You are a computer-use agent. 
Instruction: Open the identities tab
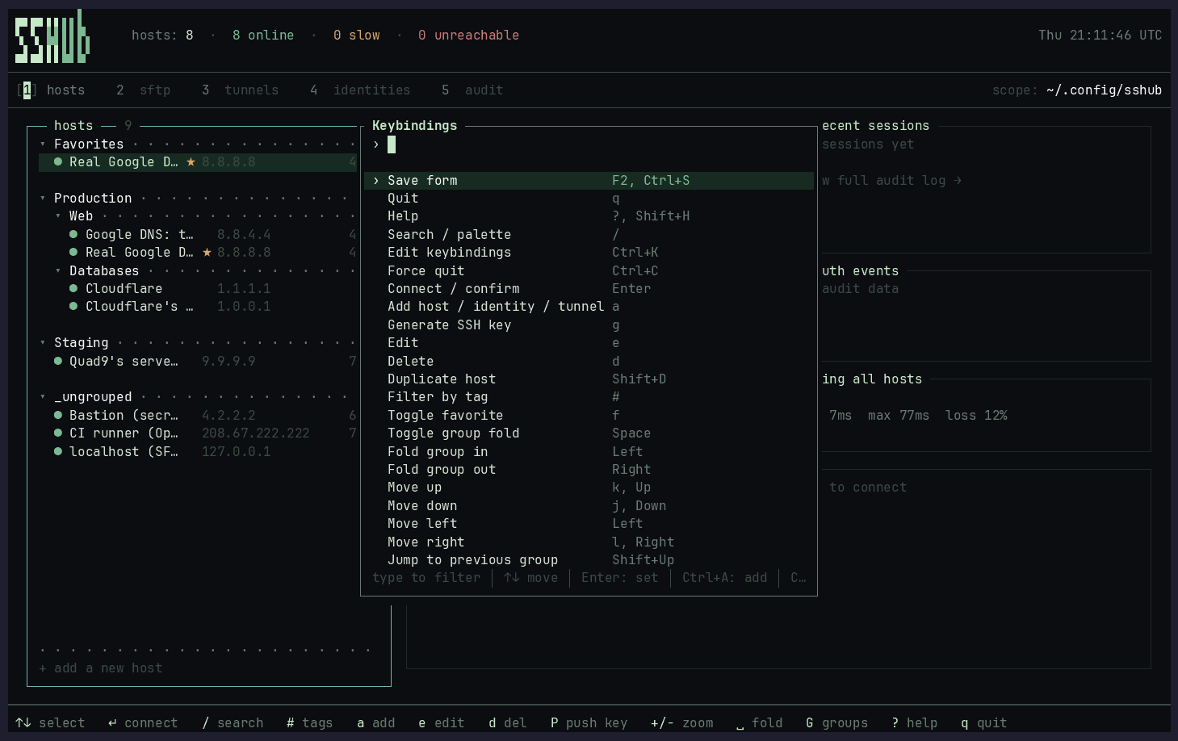[x=360, y=90]
